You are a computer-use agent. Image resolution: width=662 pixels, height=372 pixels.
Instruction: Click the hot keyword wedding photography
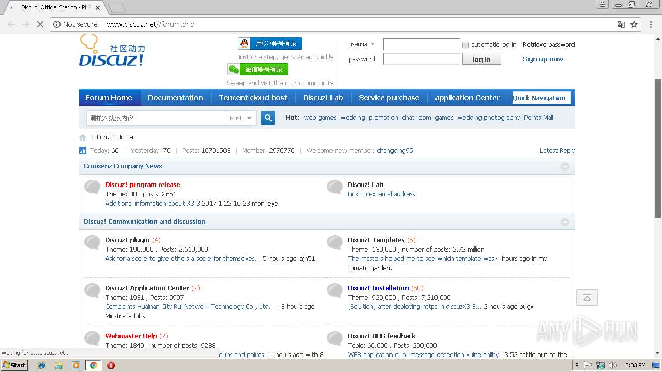point(489,118)
